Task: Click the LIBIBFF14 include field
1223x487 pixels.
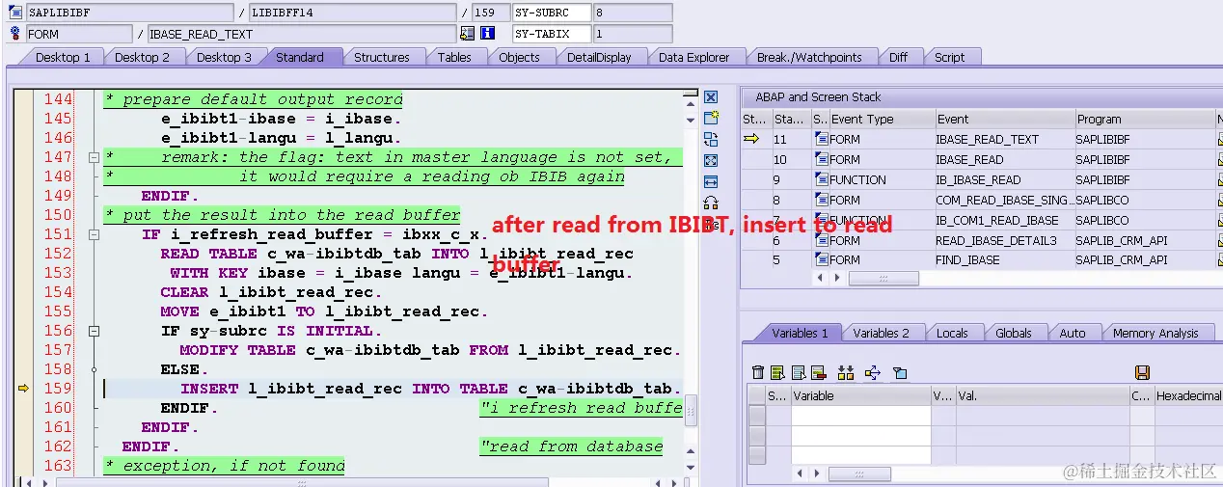Action: [352, 13]
